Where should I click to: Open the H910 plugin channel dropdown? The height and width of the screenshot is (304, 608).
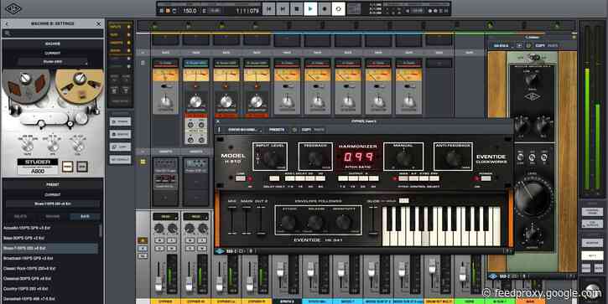[244, 130]
